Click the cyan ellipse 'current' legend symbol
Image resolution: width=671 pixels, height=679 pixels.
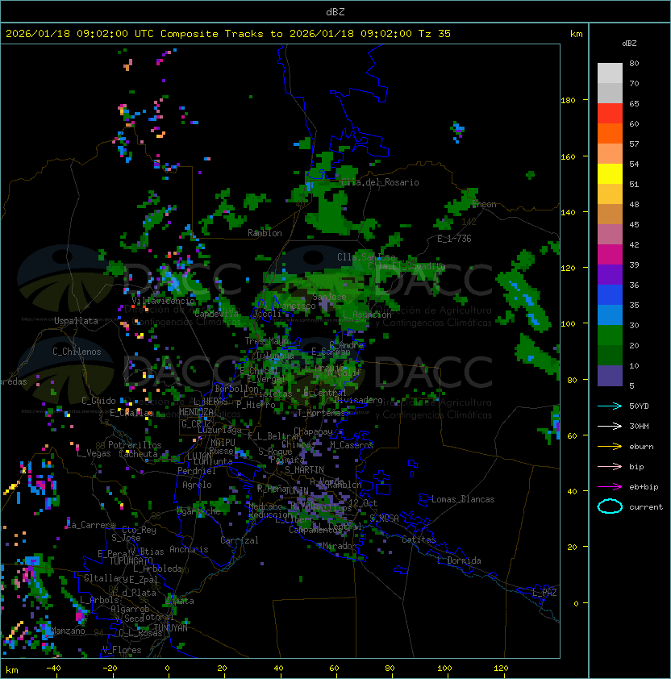[x=610, y=506]
